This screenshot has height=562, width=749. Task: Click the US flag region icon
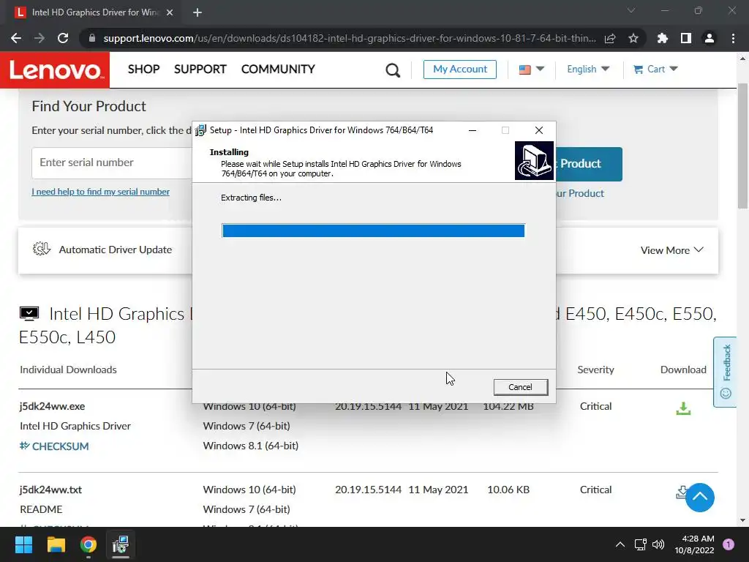click(524, 70)
